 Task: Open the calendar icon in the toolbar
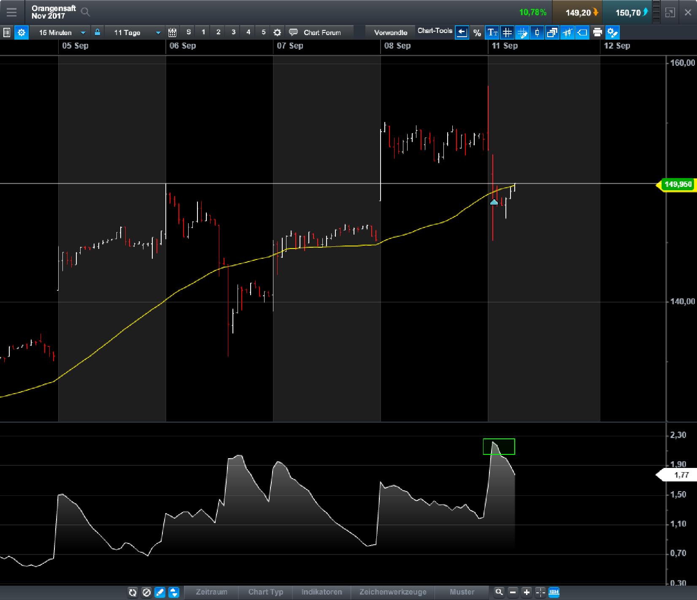point(172,32)
